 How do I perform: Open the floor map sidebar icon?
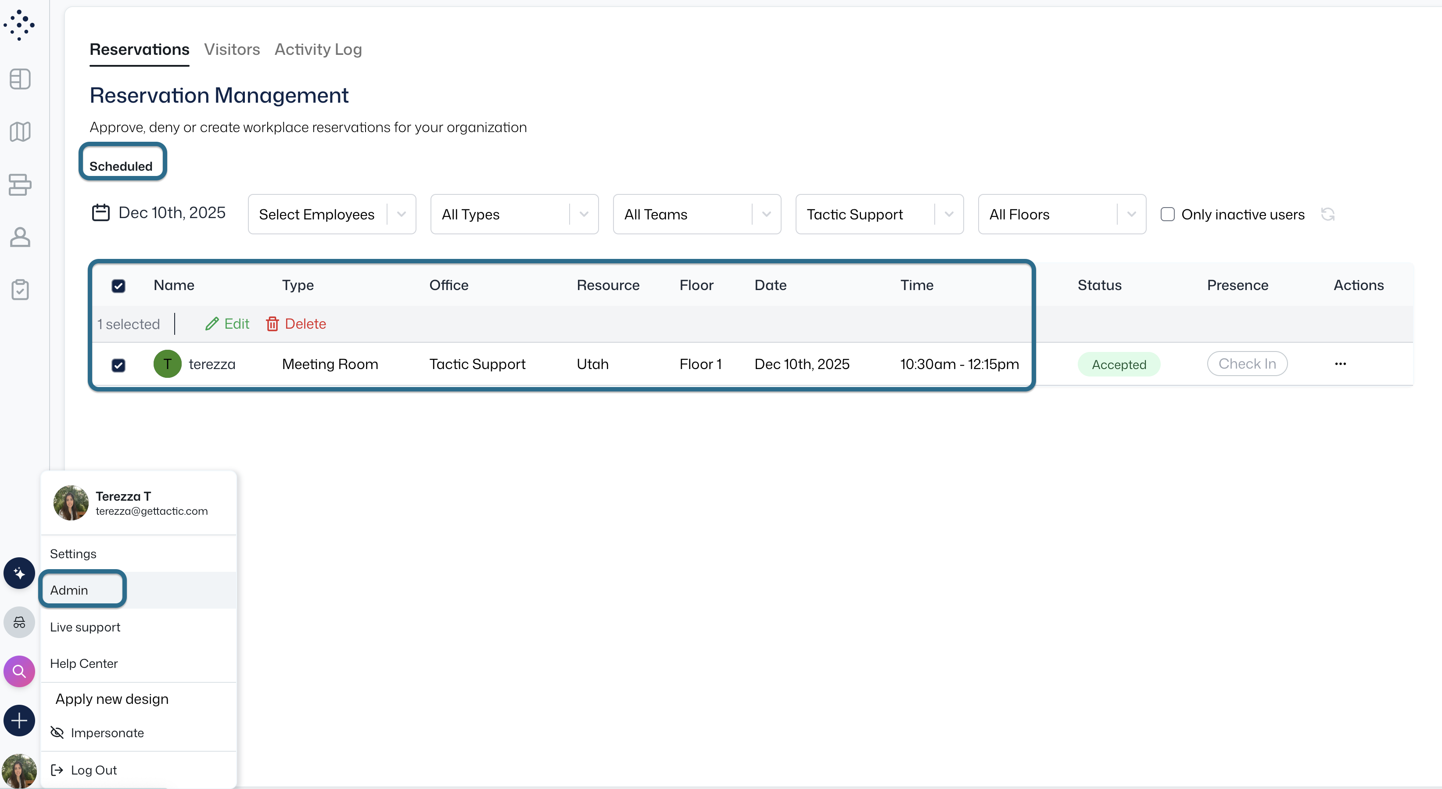click(x=20, y=132)
